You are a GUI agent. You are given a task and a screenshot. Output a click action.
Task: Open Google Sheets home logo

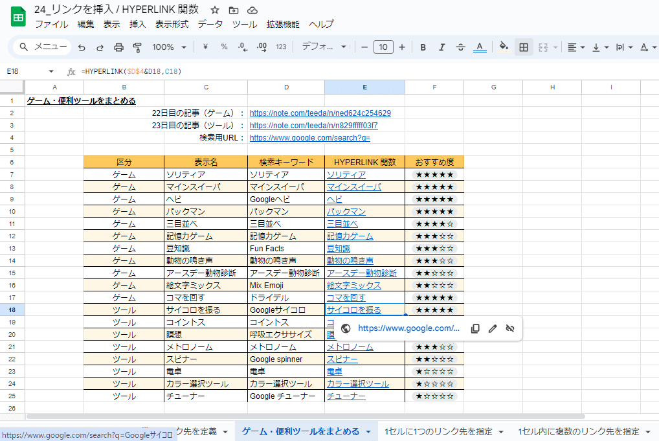click(18, 17)
